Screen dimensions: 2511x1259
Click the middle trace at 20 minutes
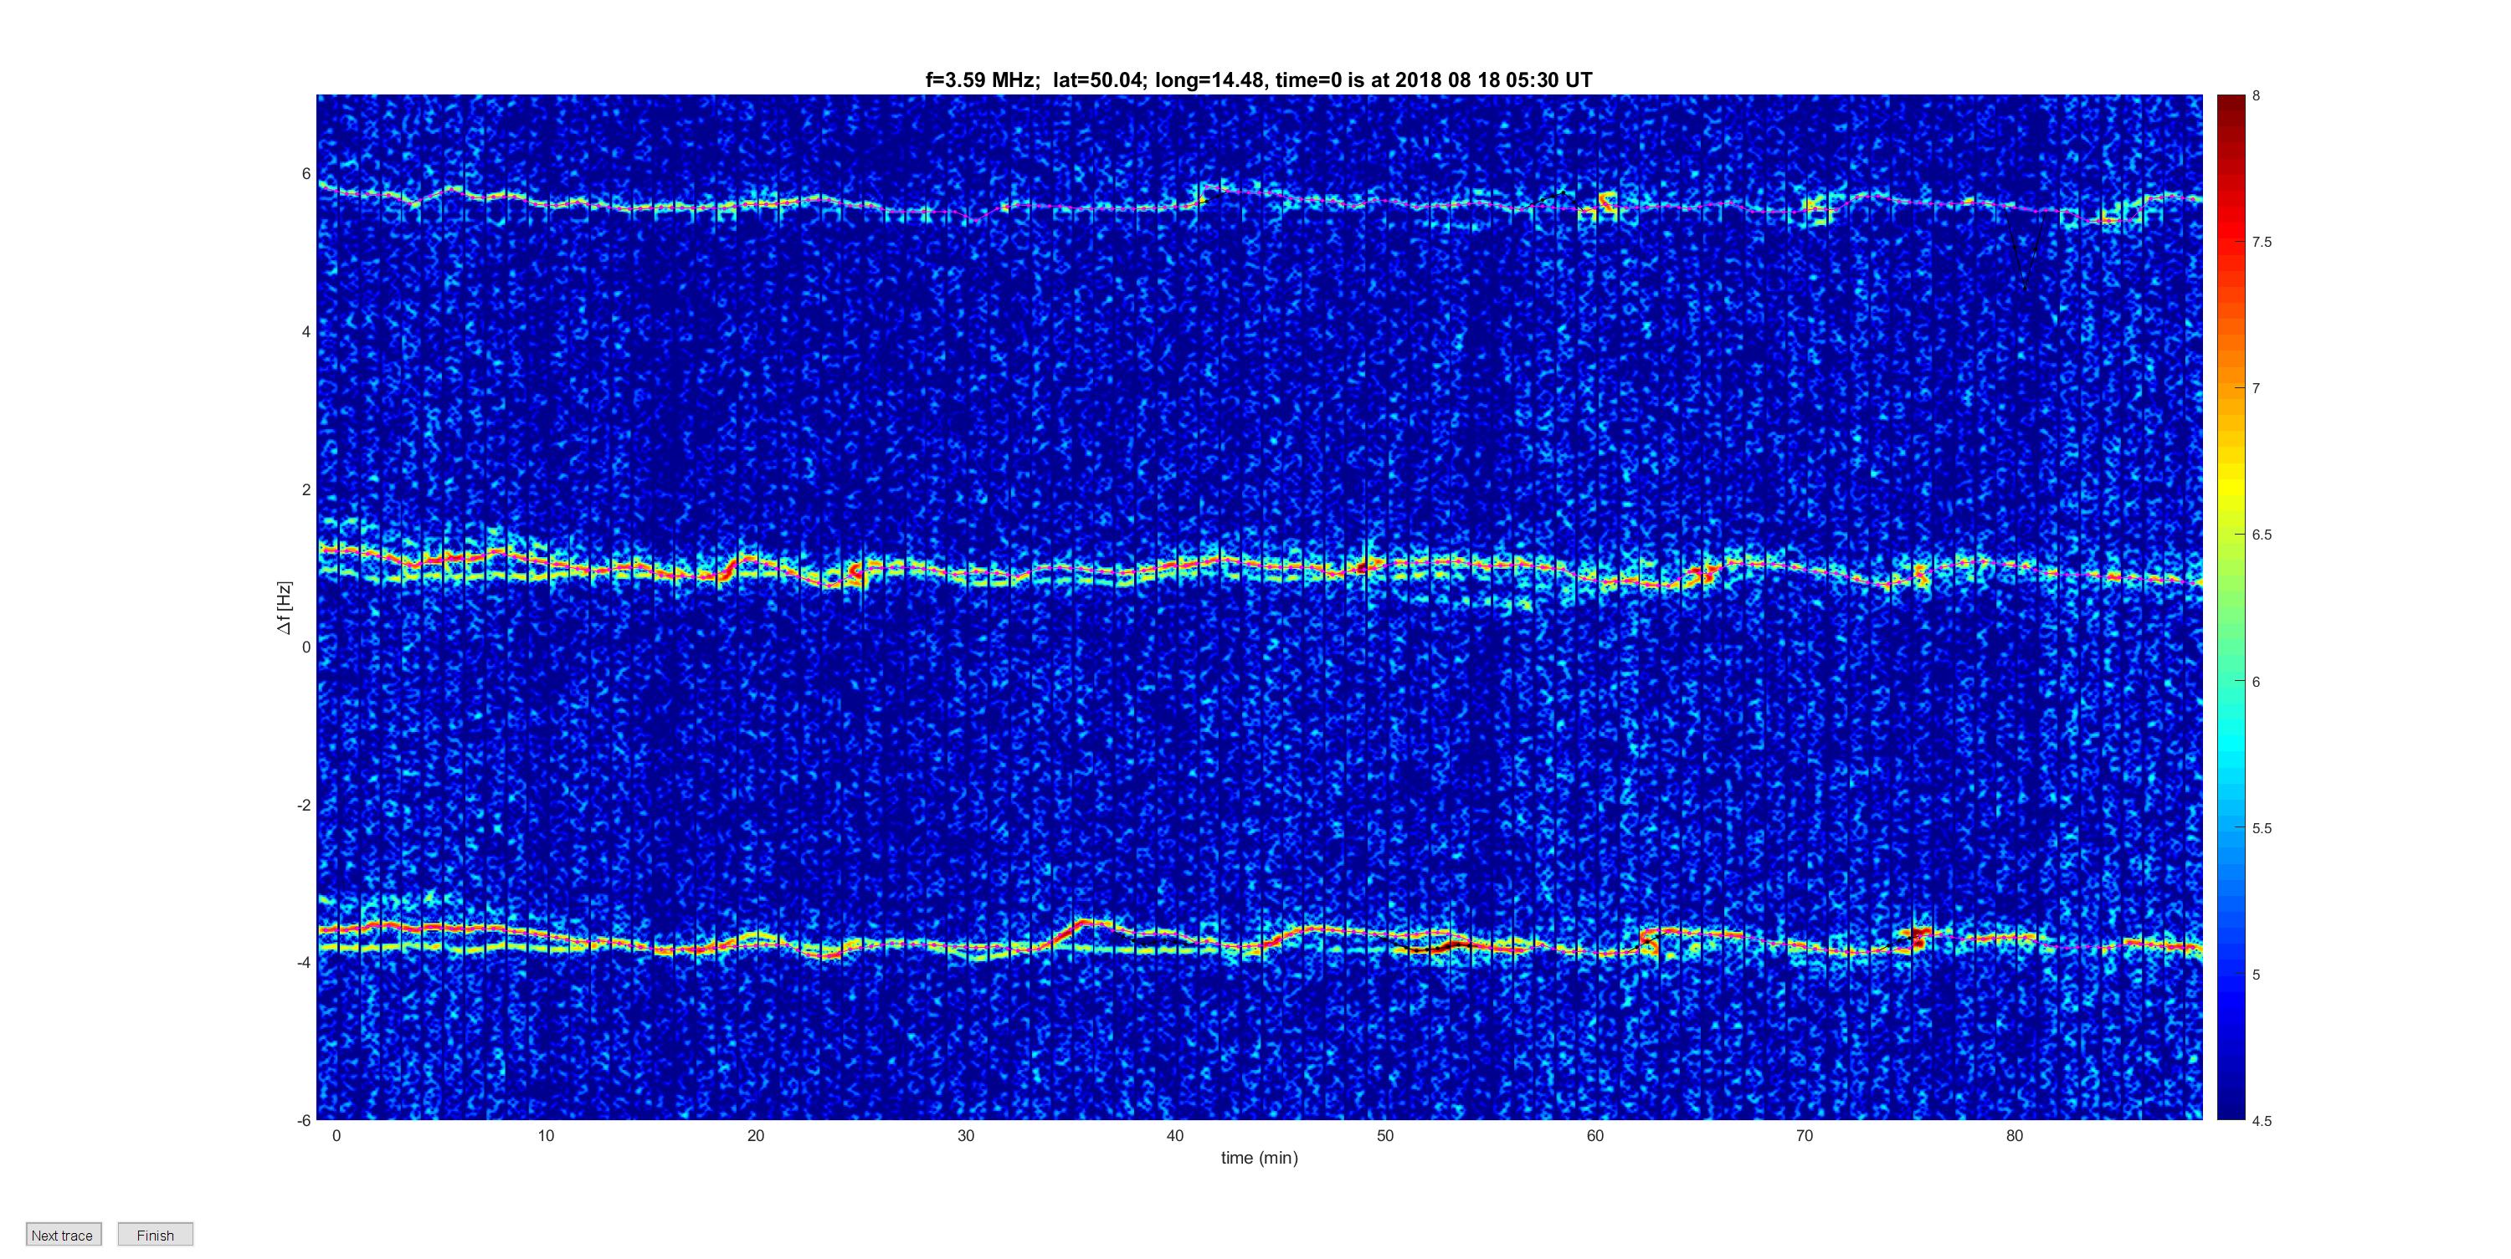[x=756, y=560]
